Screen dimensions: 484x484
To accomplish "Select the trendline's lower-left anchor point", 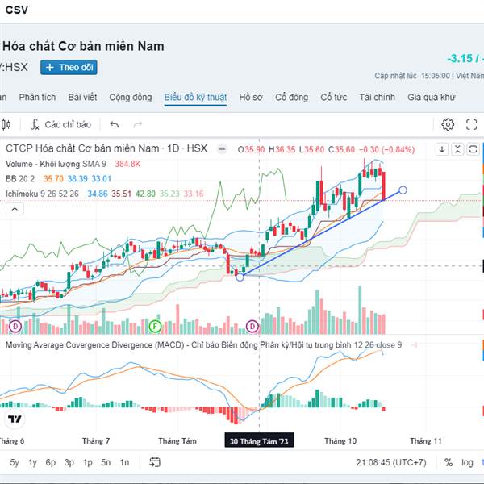I will [x=240, y=277].
